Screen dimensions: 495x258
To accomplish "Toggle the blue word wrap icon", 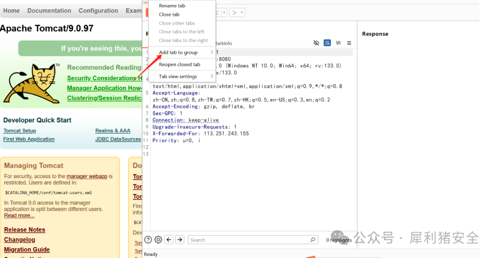I will (327, 43).
